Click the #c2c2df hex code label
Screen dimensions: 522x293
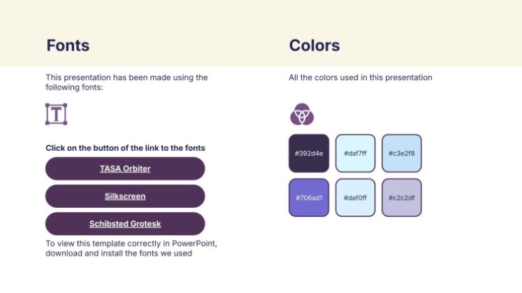[402, 197]
